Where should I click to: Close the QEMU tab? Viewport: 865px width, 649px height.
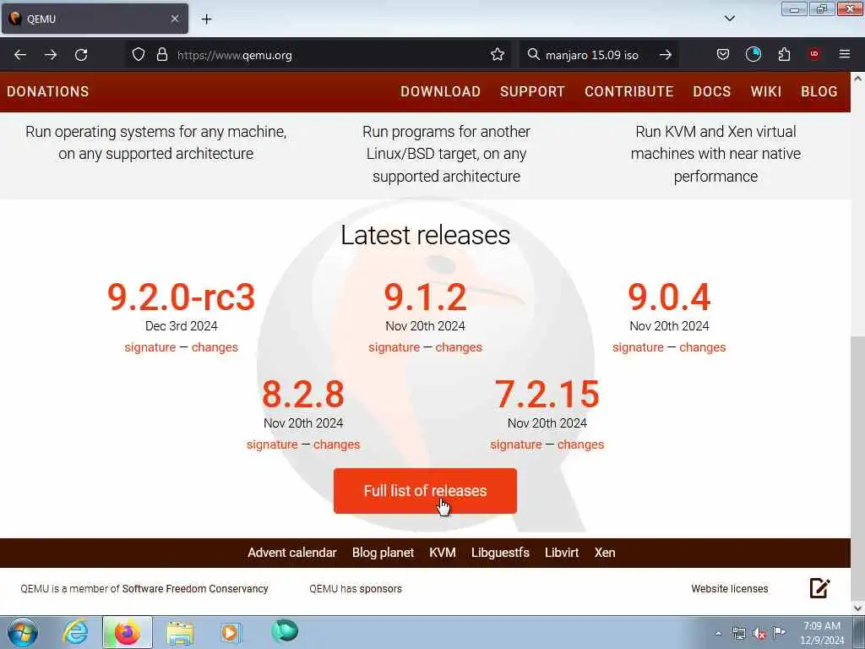(174, 19)
